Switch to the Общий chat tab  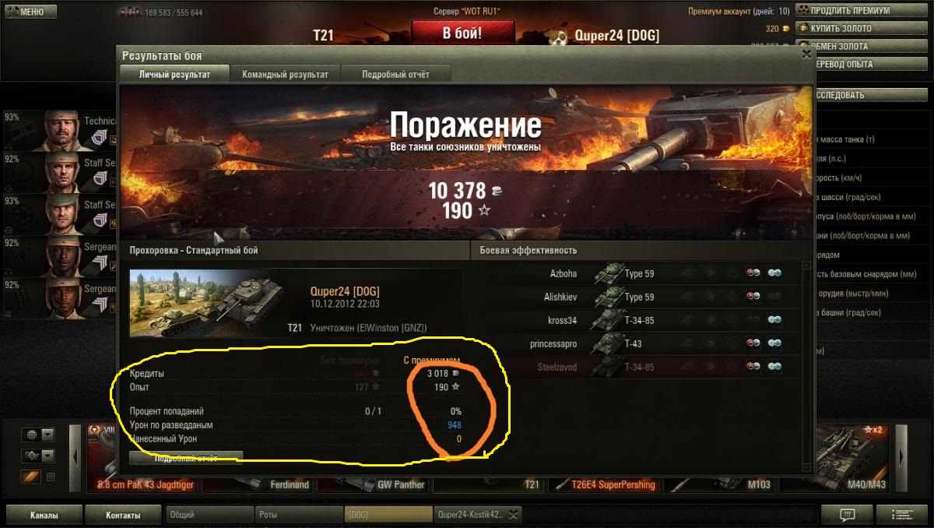pyautogui.click(x=210, y=515)
